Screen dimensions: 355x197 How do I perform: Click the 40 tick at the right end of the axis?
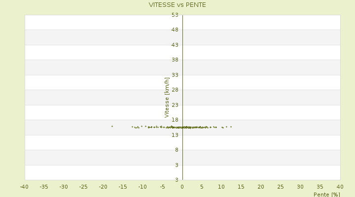(340, 187)
